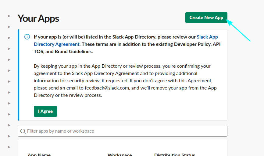Viewport: 264px width, 156px height.
Task: Toggle the fourth left-margin disclosure triangle
Action: click(x=9, y=49)
